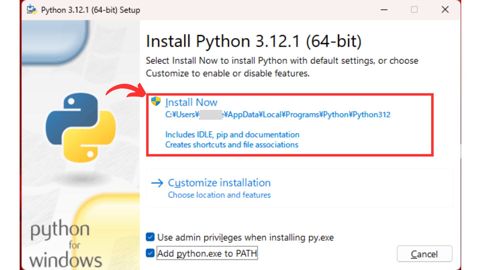Open Customize installation options

pos(219,182)
